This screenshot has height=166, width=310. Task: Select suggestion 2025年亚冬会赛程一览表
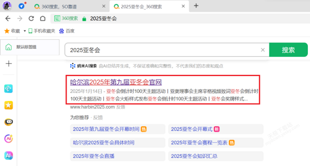pos(216,143)
